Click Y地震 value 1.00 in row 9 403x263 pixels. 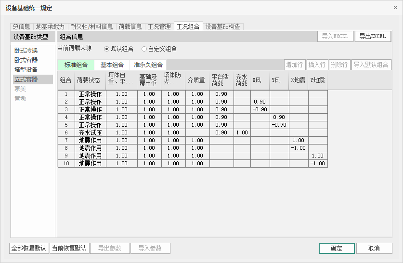[x=318, y=156]
